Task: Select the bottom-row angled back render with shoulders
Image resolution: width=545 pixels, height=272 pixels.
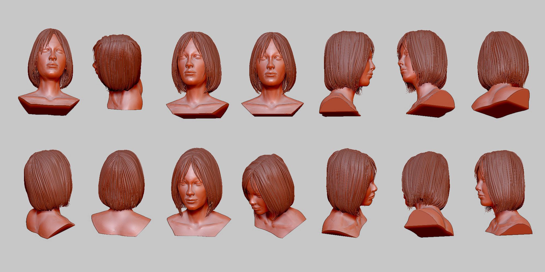Action: click(49, 194)
